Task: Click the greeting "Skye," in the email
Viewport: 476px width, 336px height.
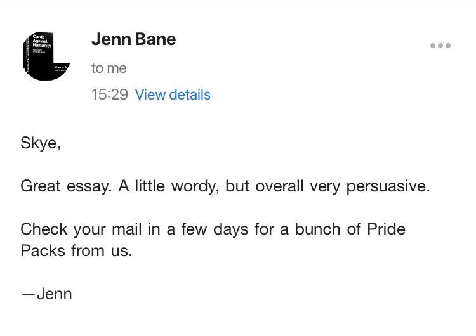Action: 41,144
